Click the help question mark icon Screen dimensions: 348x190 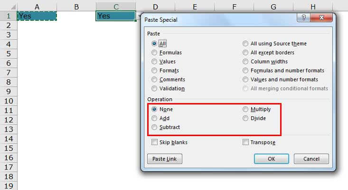(304, 17)
